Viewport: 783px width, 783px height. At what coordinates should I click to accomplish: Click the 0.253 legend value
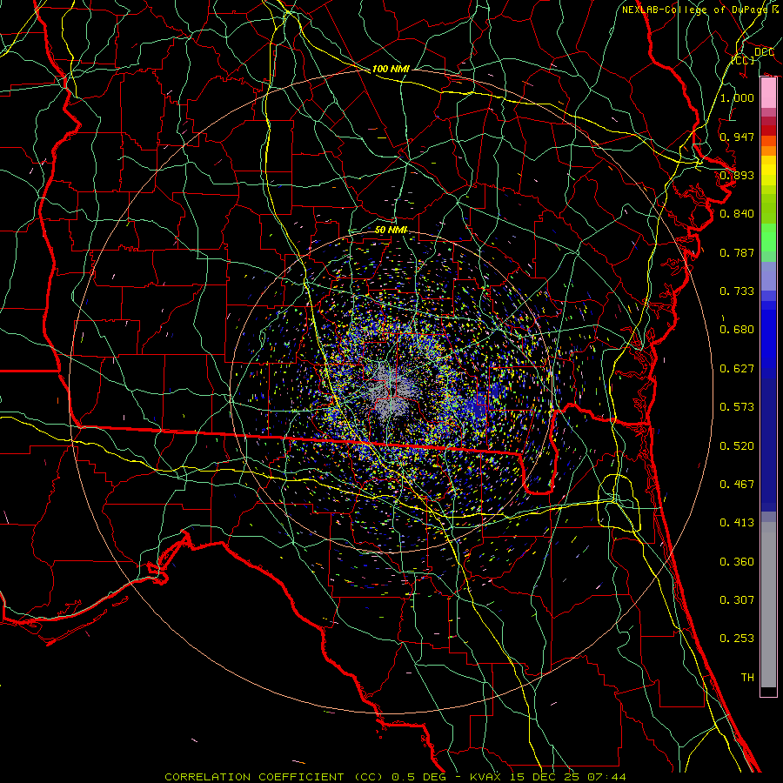click(x=737, y=639)
